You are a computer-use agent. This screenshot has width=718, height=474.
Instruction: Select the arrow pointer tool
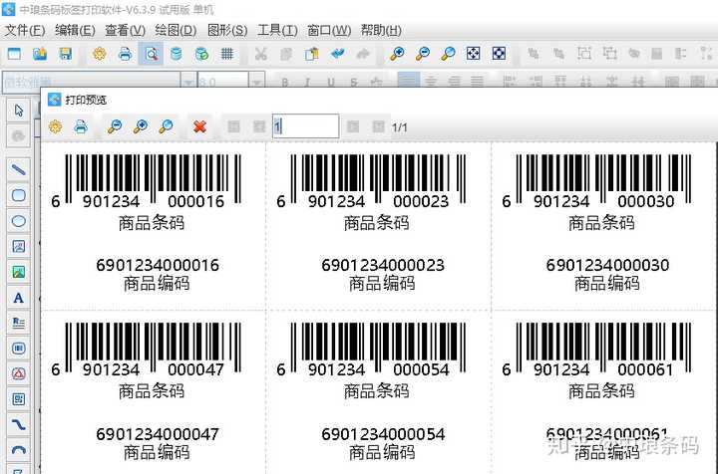pyautogui.click(x=18, y=111)
